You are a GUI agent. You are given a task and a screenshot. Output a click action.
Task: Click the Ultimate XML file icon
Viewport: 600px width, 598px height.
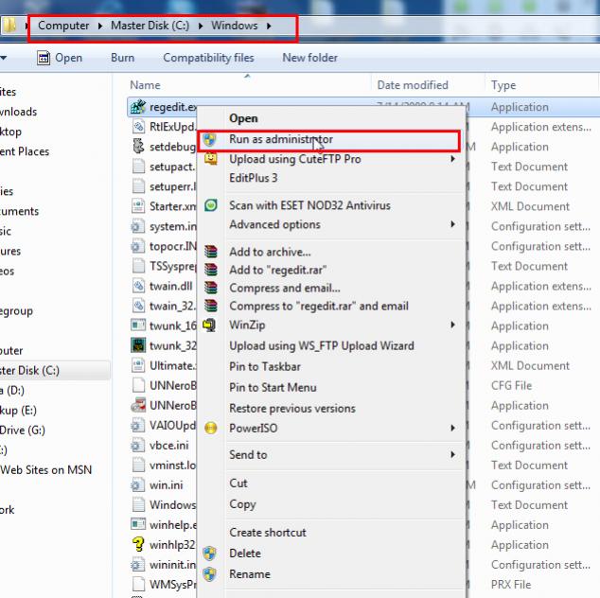coord(138,365)
